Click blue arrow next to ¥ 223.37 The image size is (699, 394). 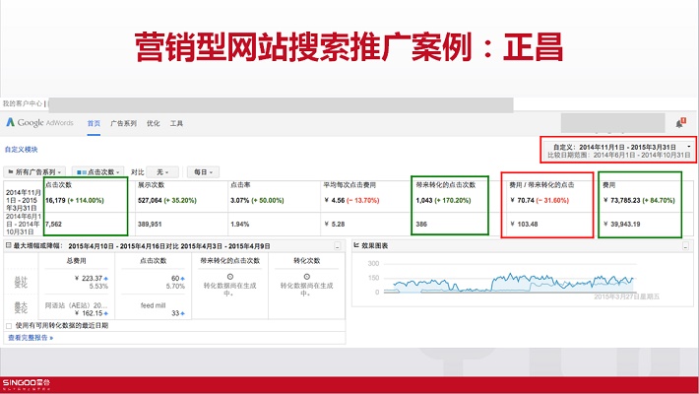tap(106, 279)
